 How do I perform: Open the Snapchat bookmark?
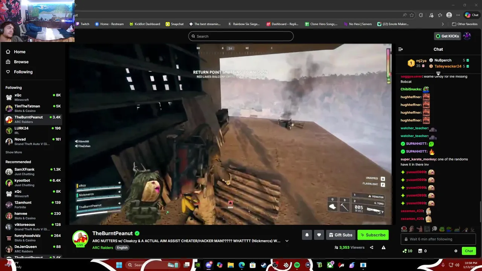pos(174,24)
